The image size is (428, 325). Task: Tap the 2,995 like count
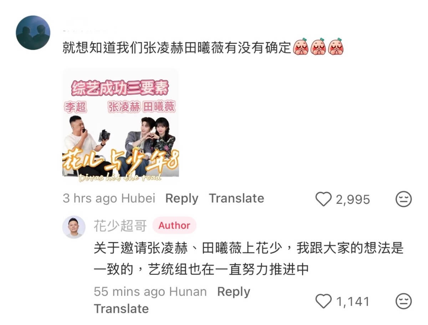(353, 200)
